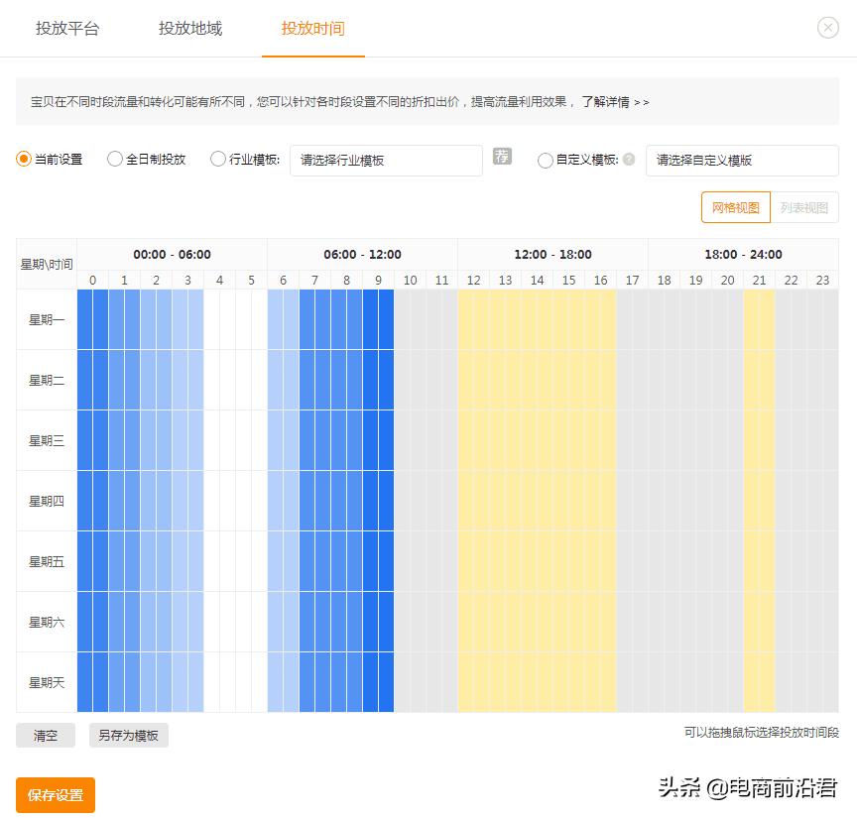Choose the 自定义模板 option
Image resolution: width=857 pixels, height=818 pixels.
click(547, 161)
